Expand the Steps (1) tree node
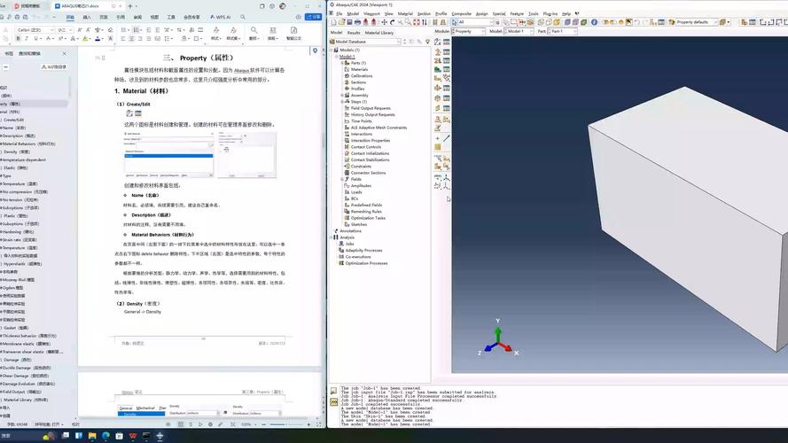This screenshot has height=443, width=788. 342,102
